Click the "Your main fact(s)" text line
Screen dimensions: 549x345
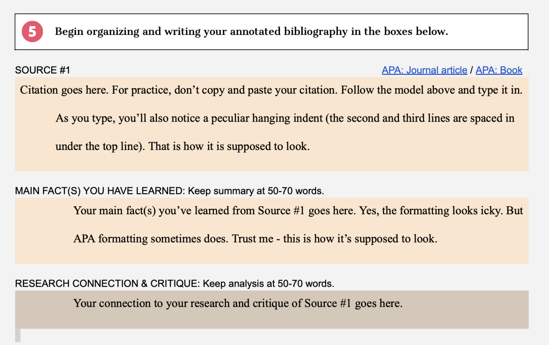point(298,211)
